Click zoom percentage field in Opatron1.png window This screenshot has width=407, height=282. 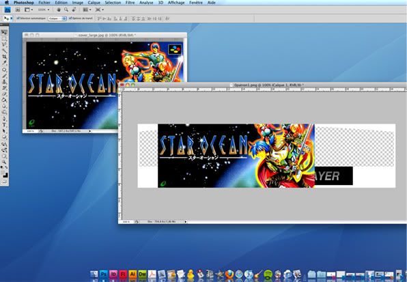coord(126,222)
